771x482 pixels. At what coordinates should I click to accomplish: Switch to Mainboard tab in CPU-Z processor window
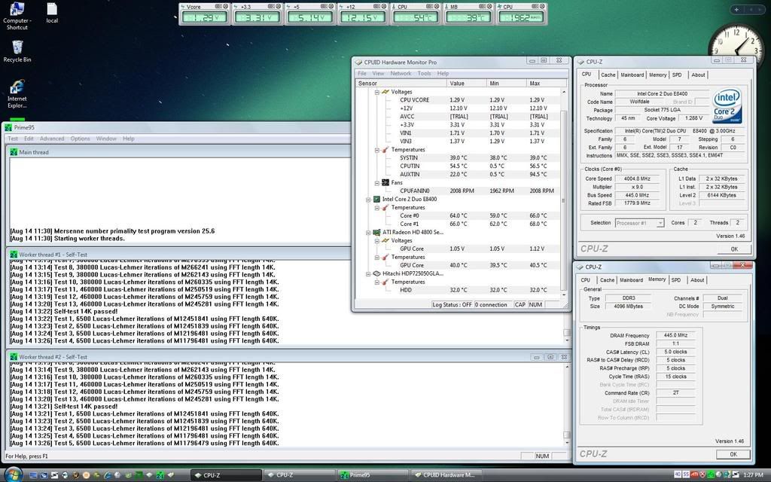(x=632, y=75)
